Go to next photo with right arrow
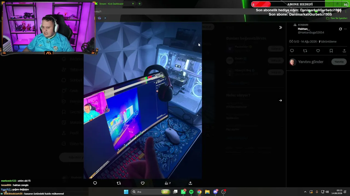Image resolution: width=350 pixels, height=196 pixels. click(x=281, y=100)
